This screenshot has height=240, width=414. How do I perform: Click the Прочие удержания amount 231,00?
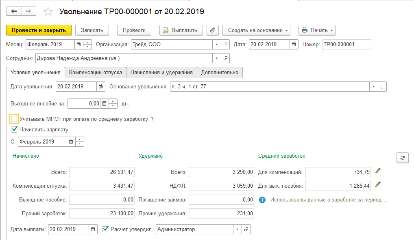[x=221, y=213]
